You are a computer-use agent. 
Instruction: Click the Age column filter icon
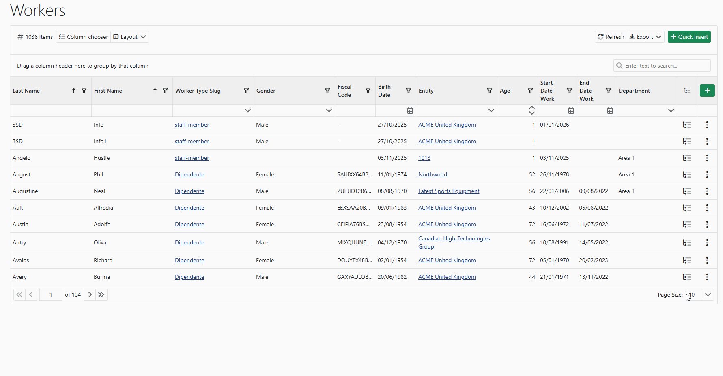[x=530, y=91]
